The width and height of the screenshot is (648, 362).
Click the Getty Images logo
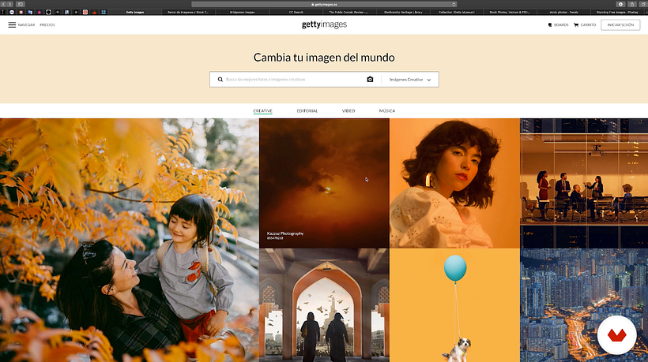tap(324, 24)
